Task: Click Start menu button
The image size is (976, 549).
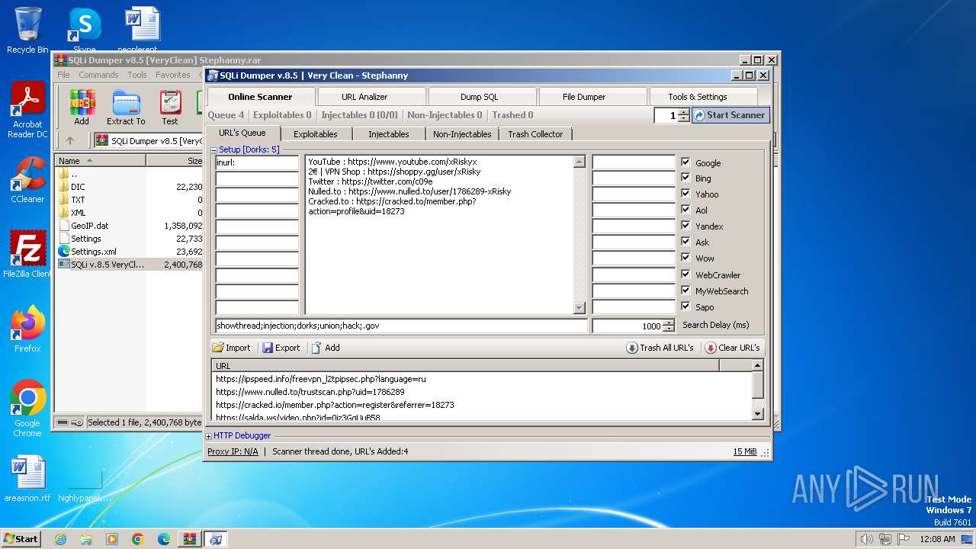Action: pyautogui.click(x=21, y=539)
